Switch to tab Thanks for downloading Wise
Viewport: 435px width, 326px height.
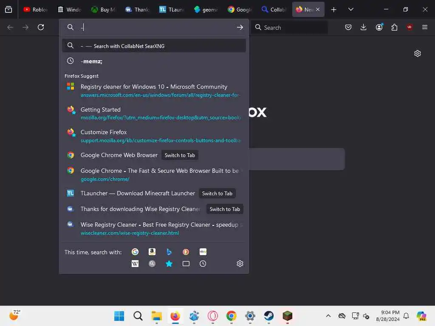pyautogui.click(x=154, y=209)
